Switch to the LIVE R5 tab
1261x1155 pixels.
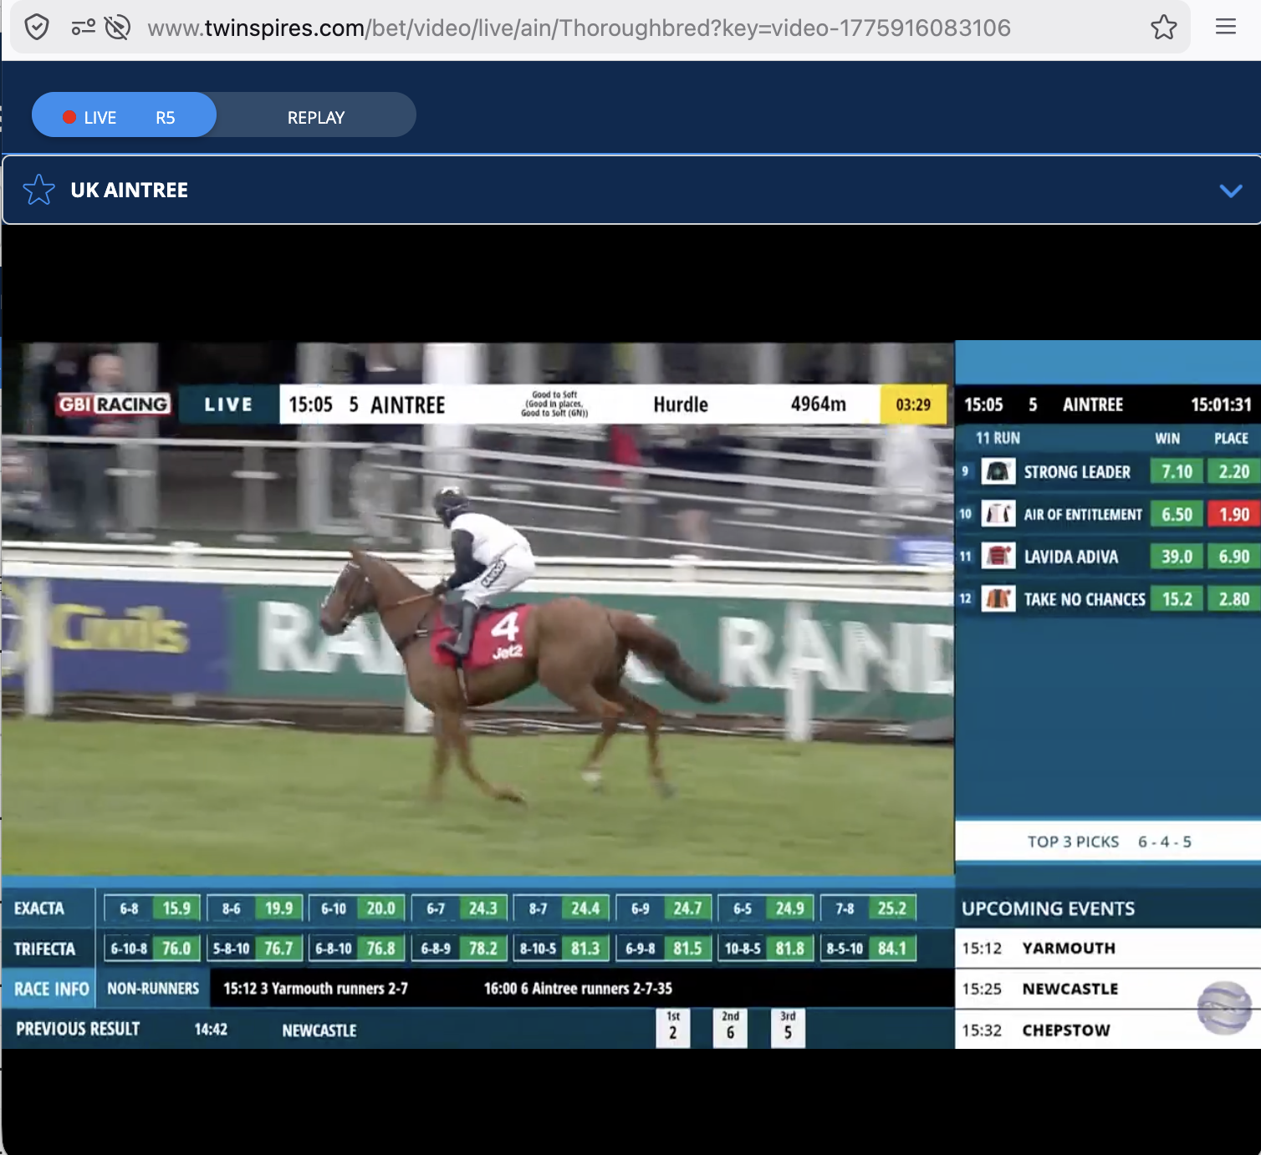pyautogui.click(x=124, y=115)
